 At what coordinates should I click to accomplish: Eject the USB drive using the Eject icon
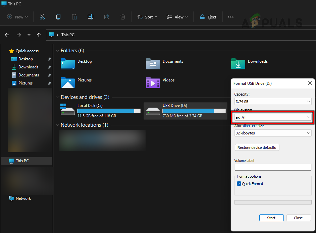pyautogui.click(x=208, y=16)
